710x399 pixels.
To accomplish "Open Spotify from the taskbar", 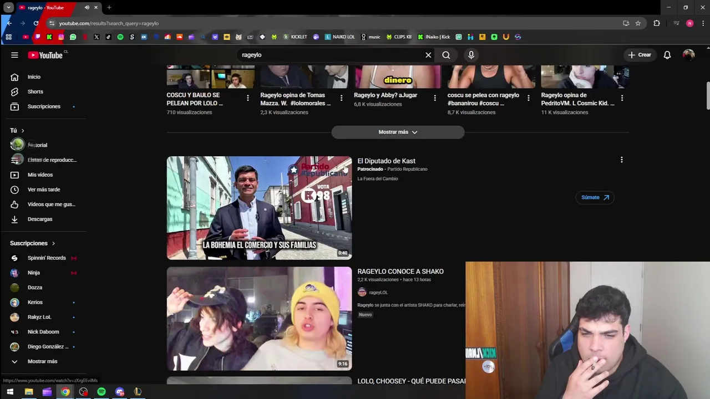I will [102, 392].
